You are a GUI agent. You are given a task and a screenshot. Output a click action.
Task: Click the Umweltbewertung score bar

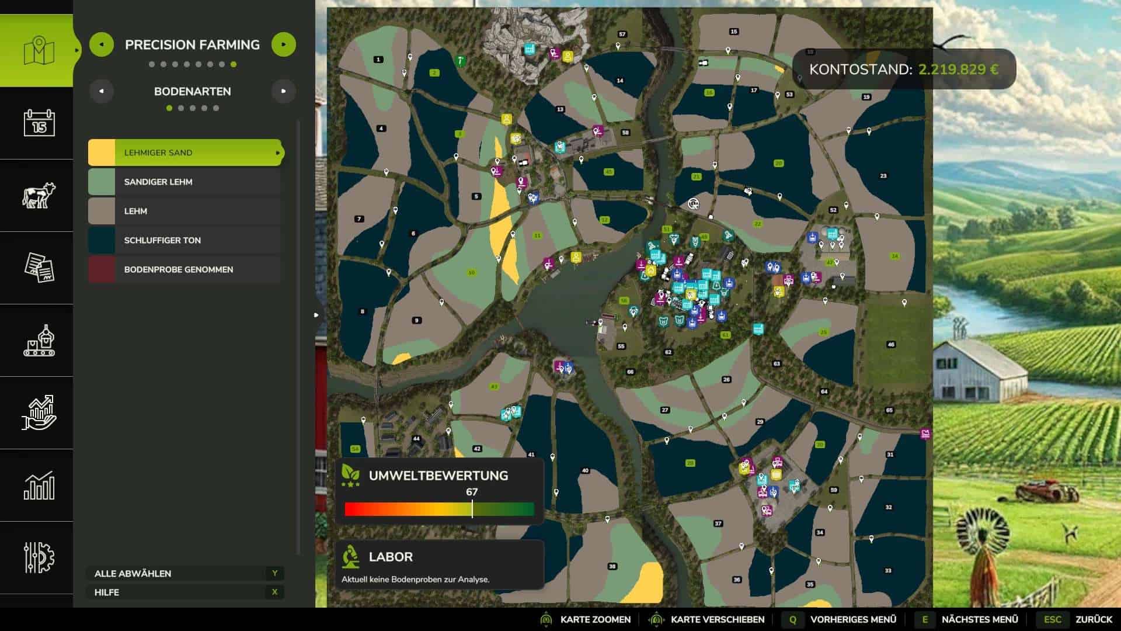pyautogui.click(x=439, y=509)
